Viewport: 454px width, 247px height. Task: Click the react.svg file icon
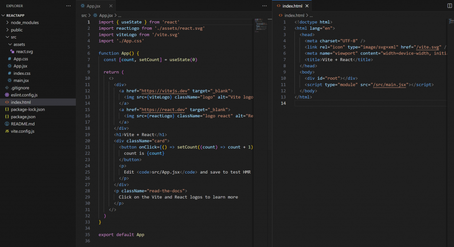pos(12,51)
